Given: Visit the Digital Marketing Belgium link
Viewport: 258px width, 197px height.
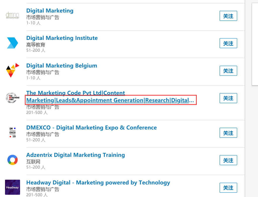Looking at the screenshot, I should (x=61, y=66).
